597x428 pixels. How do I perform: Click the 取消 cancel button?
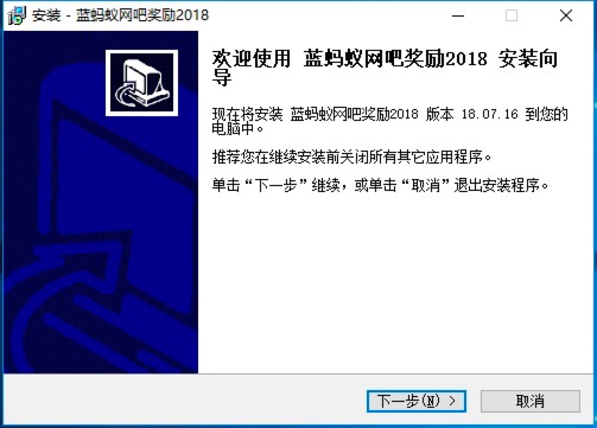coord(530,401)
